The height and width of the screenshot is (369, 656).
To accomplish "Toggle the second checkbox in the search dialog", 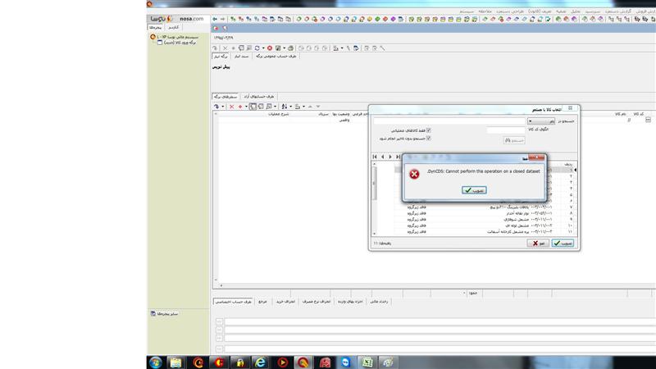I will (429, 138).
